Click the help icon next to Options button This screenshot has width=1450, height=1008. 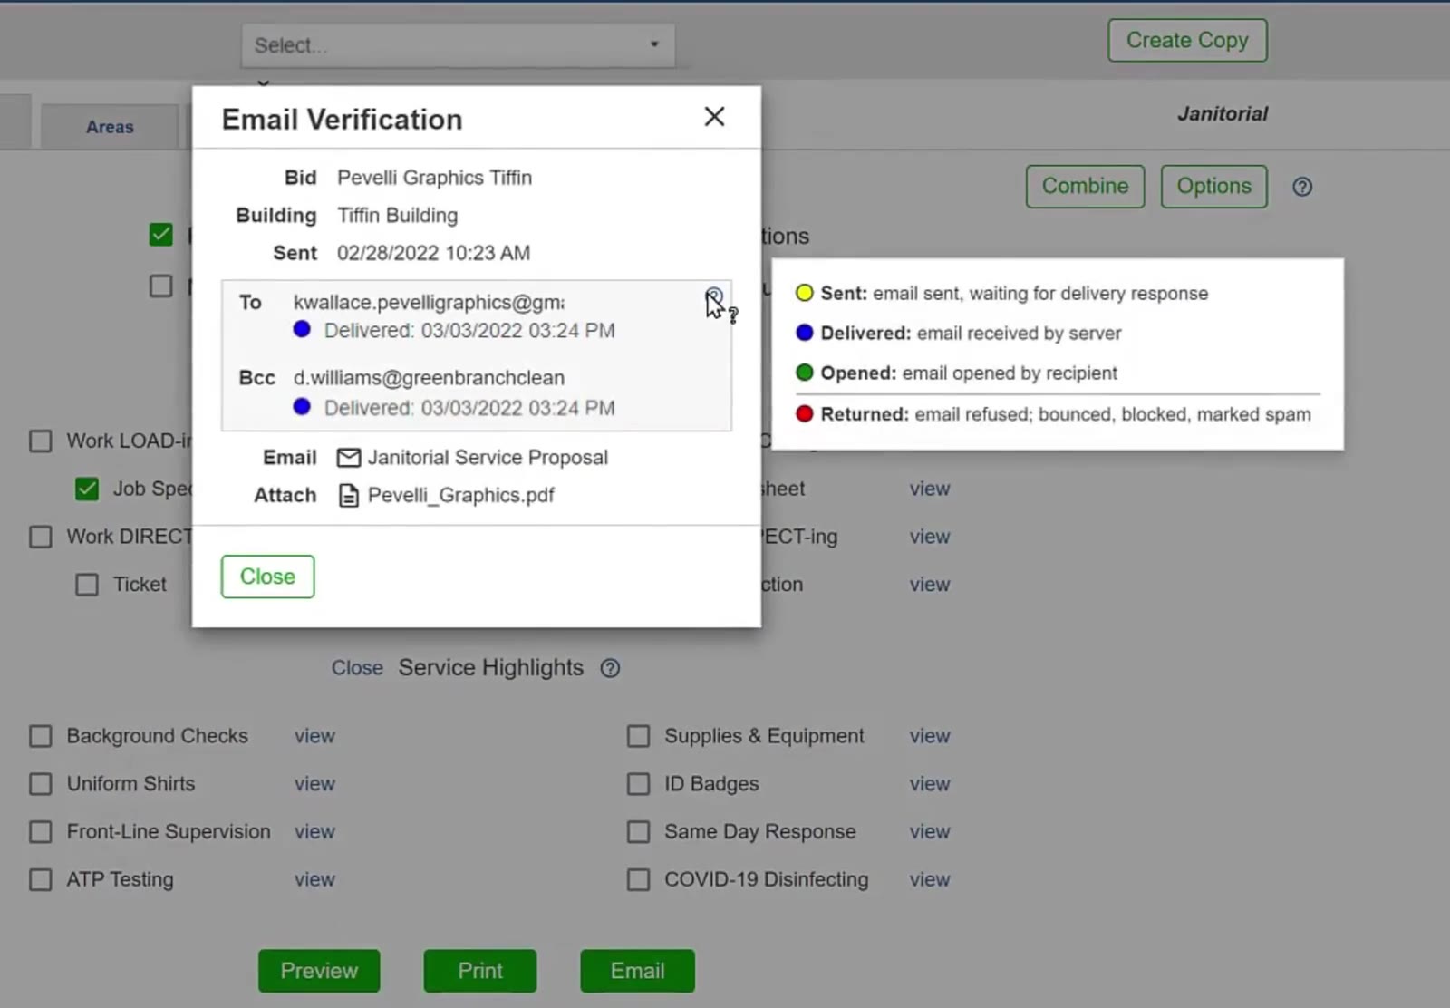tap(1302, 187)
